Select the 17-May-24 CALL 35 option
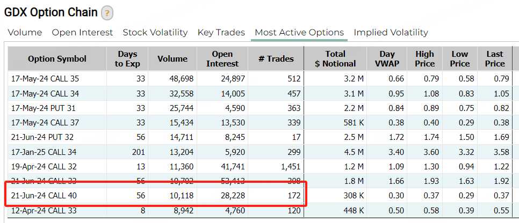This screenshot has height=223, width=519. point(45,79)
